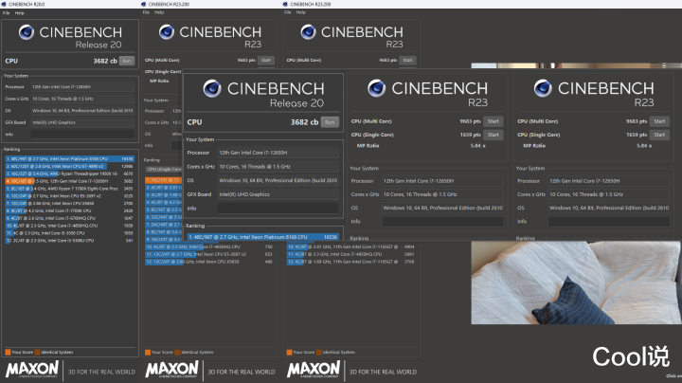Click Info field in center enlarged R23 panel
Screen dimensions: 682x383
click(442, 222)
